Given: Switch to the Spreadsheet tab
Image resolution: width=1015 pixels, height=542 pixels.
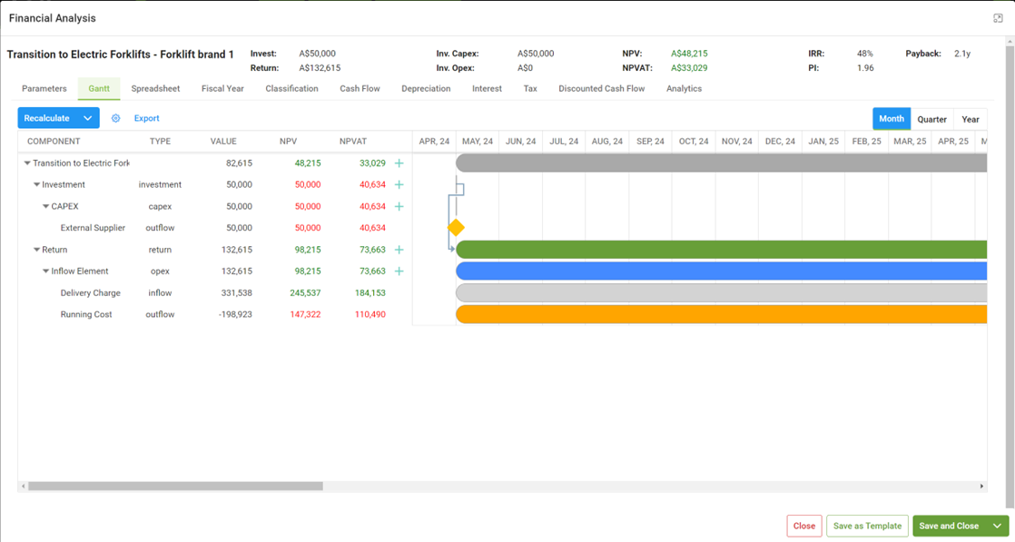Looking at the screenshot, I should pyautogui.click(x=154, y=88).
